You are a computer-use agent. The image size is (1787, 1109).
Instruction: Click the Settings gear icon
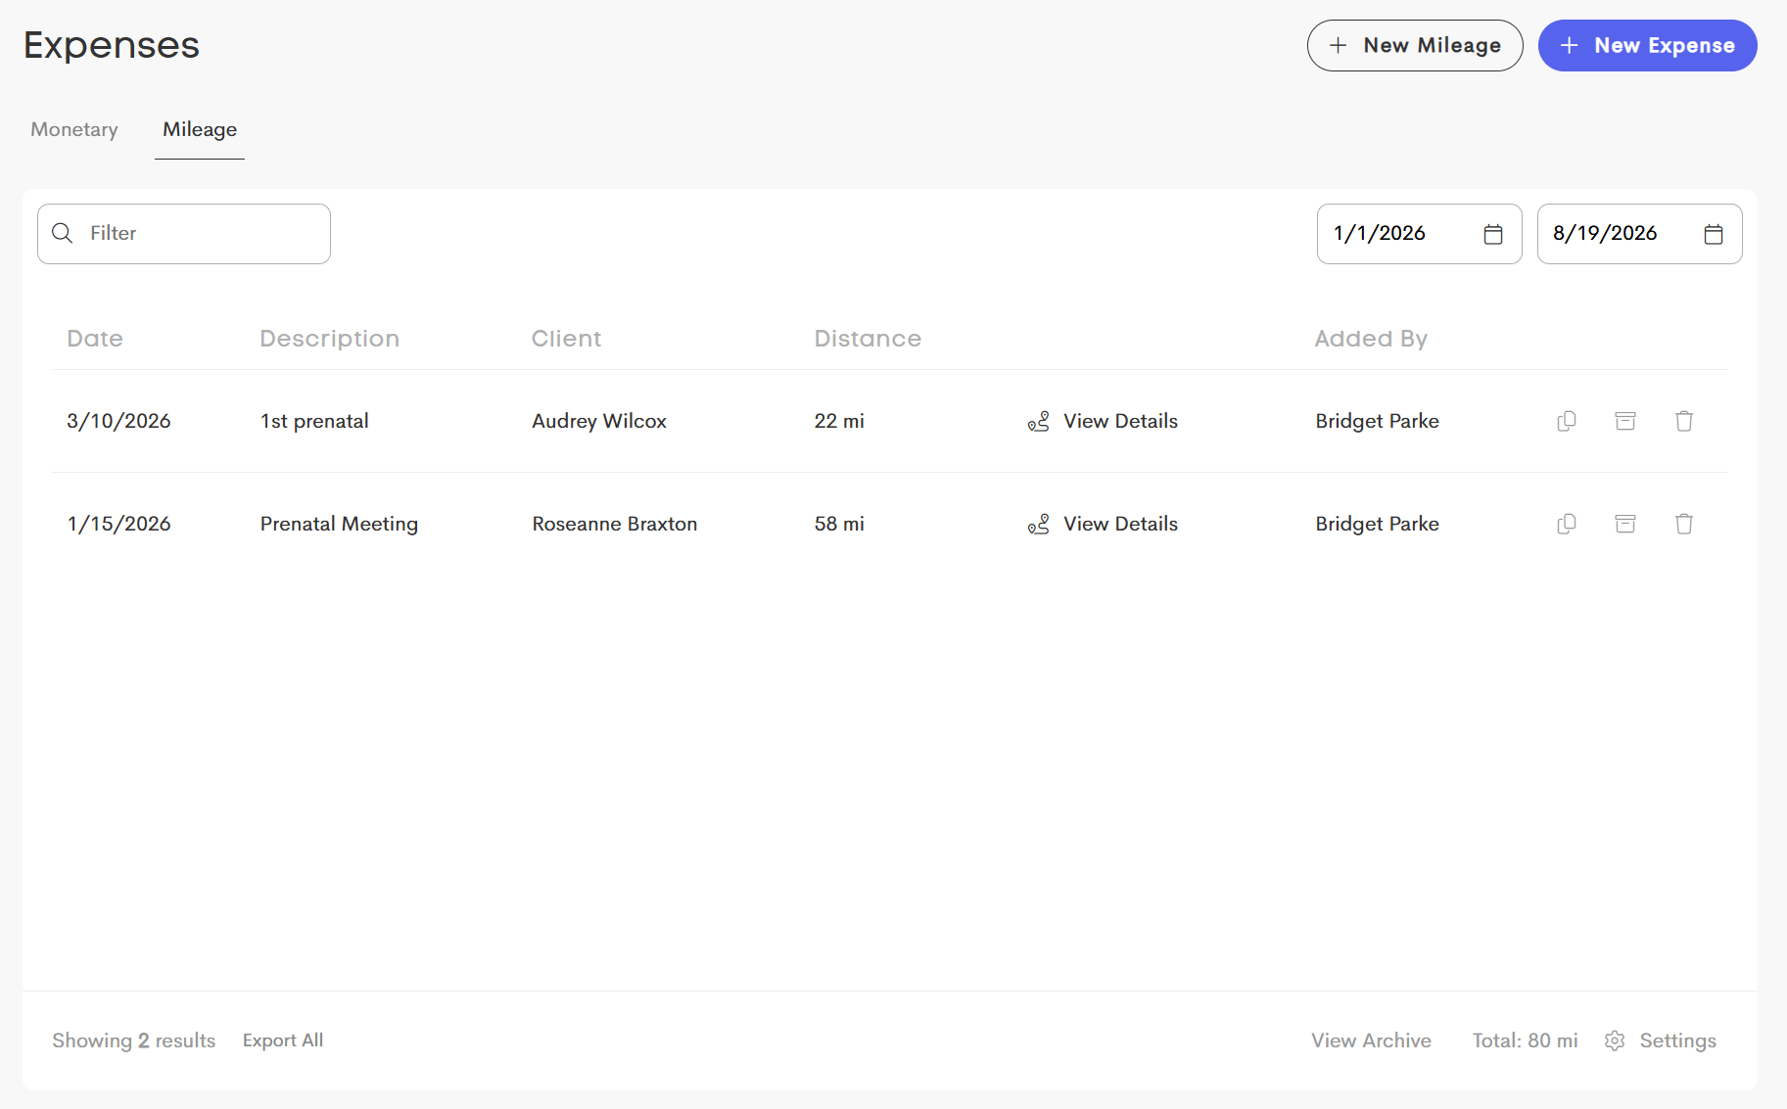[x=1615, y=1040]
